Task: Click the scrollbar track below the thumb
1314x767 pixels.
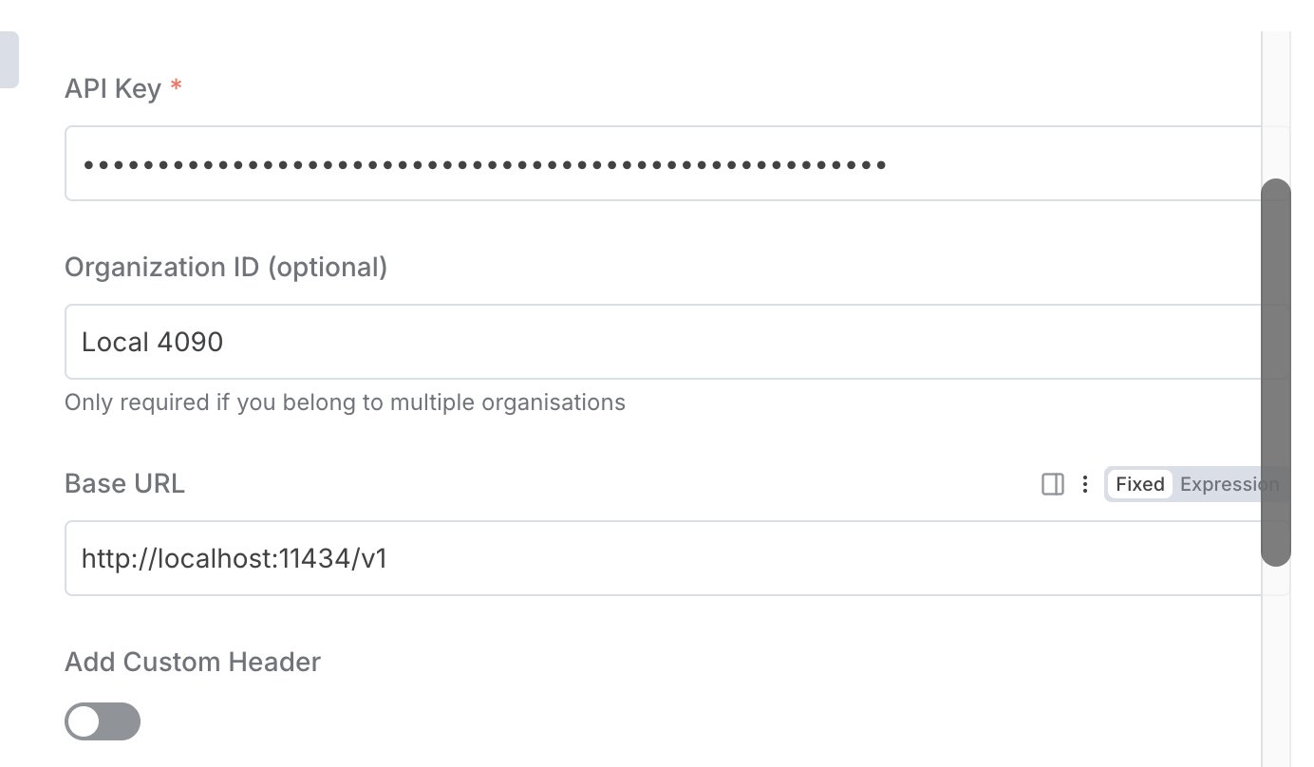Action: pyautogui.click(x=1275, y=664)
